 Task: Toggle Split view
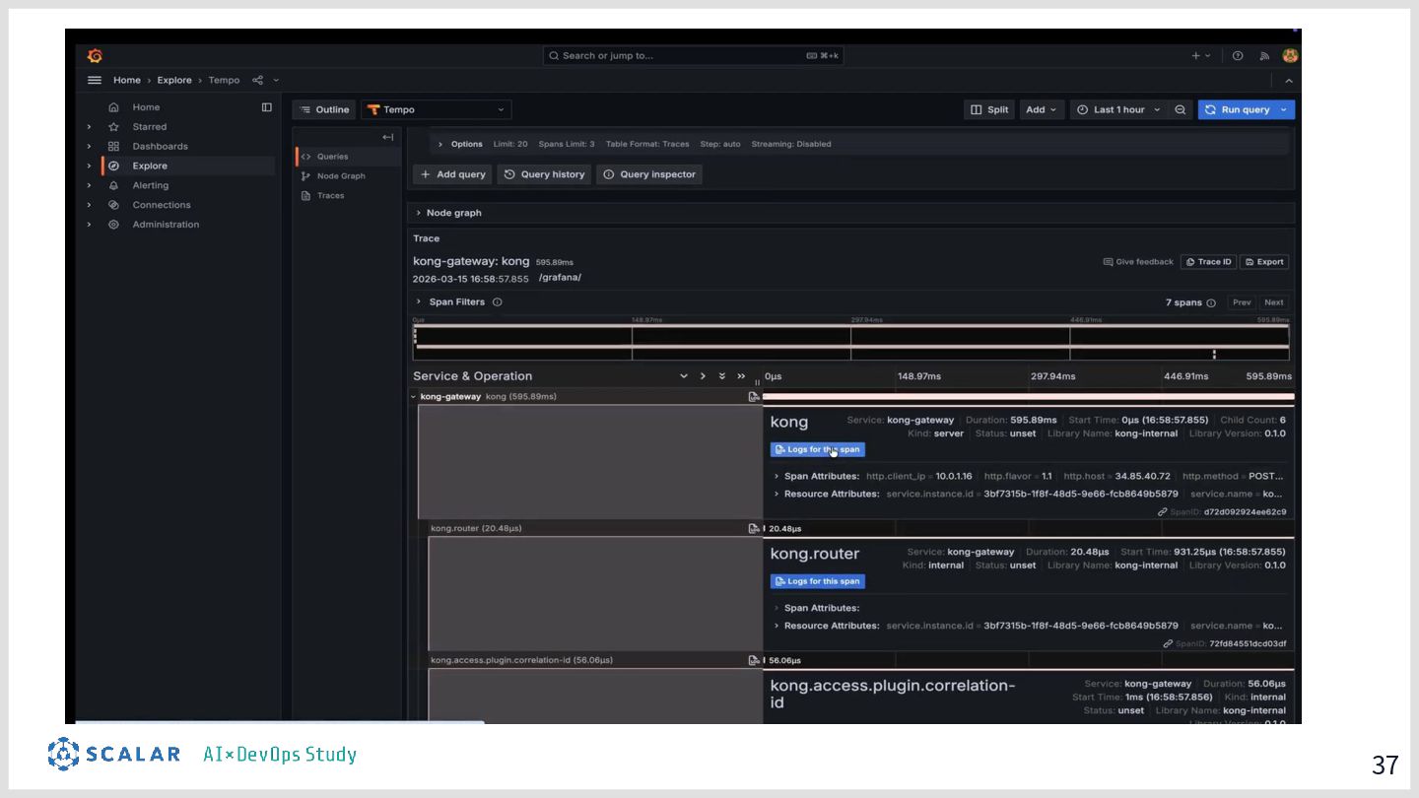(989, 110)
